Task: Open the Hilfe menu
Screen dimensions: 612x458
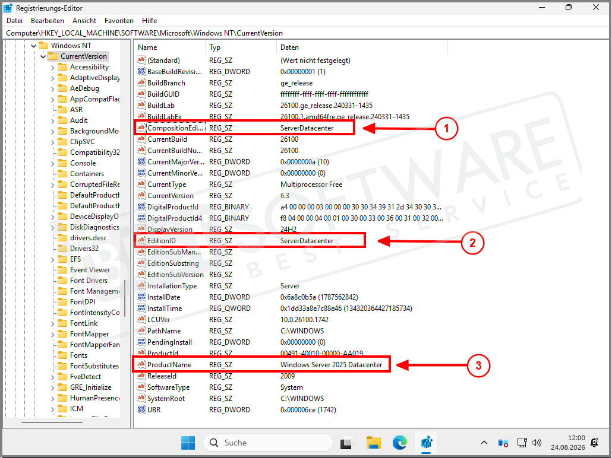Action: point(150,21)
